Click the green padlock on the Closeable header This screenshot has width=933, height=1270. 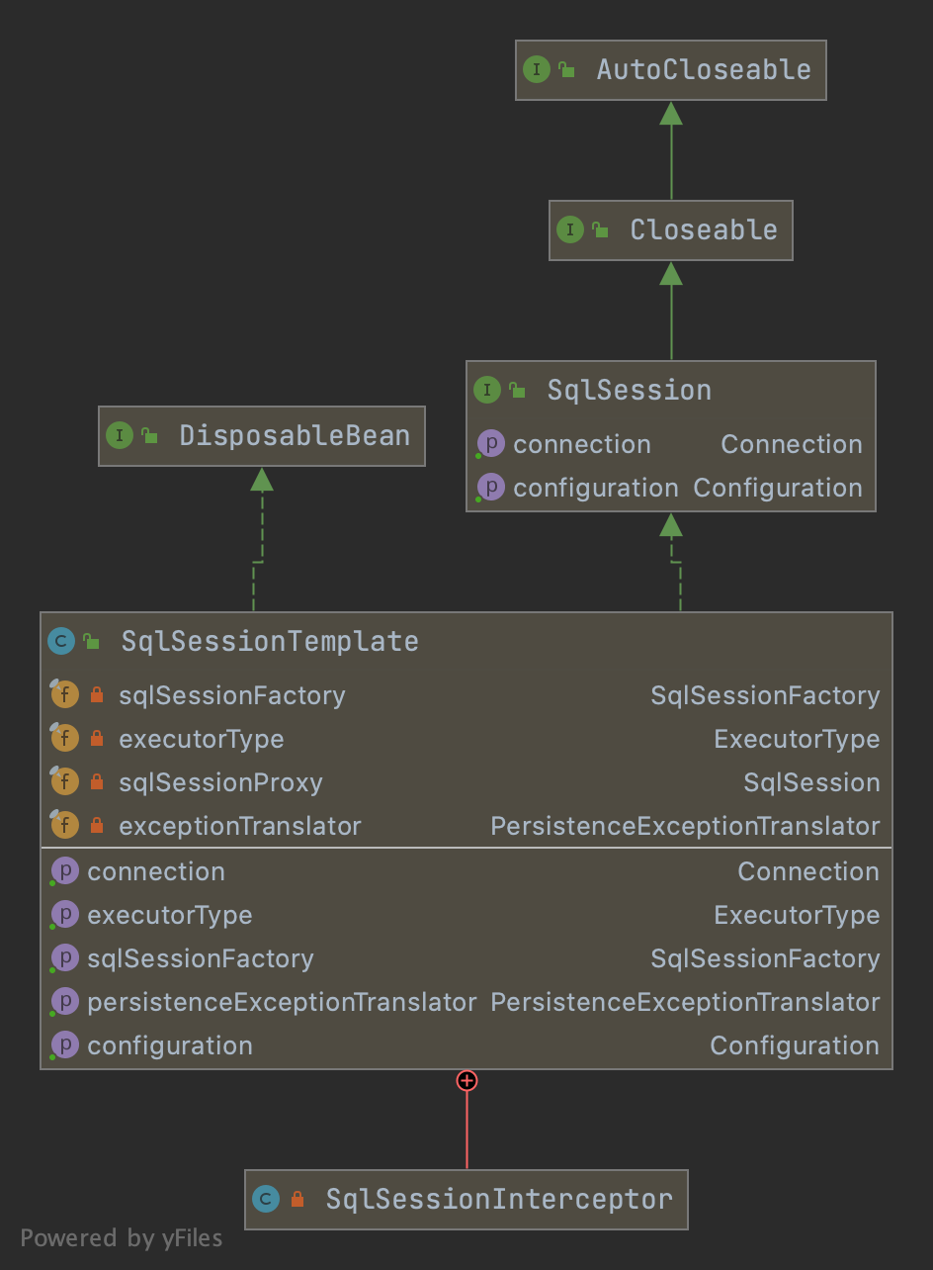pyautogui.click(x=602, y=229)
